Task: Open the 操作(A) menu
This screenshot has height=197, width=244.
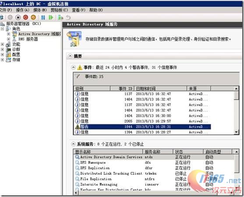Action: [23, 10]
